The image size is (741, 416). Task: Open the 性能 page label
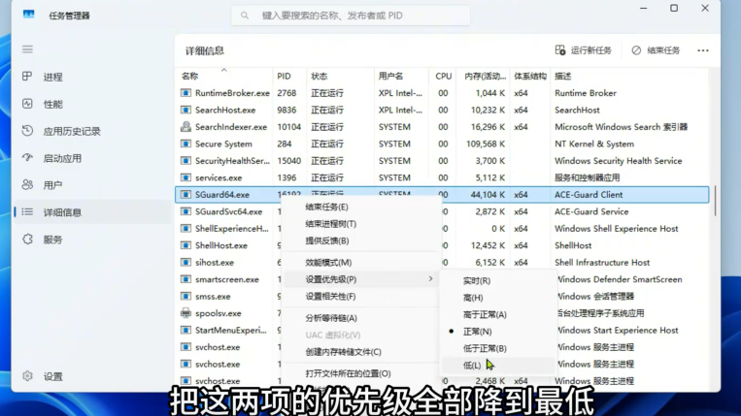click(x=52, y=104)
